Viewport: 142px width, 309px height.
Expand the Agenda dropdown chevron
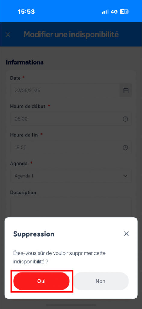click(125, 176)
